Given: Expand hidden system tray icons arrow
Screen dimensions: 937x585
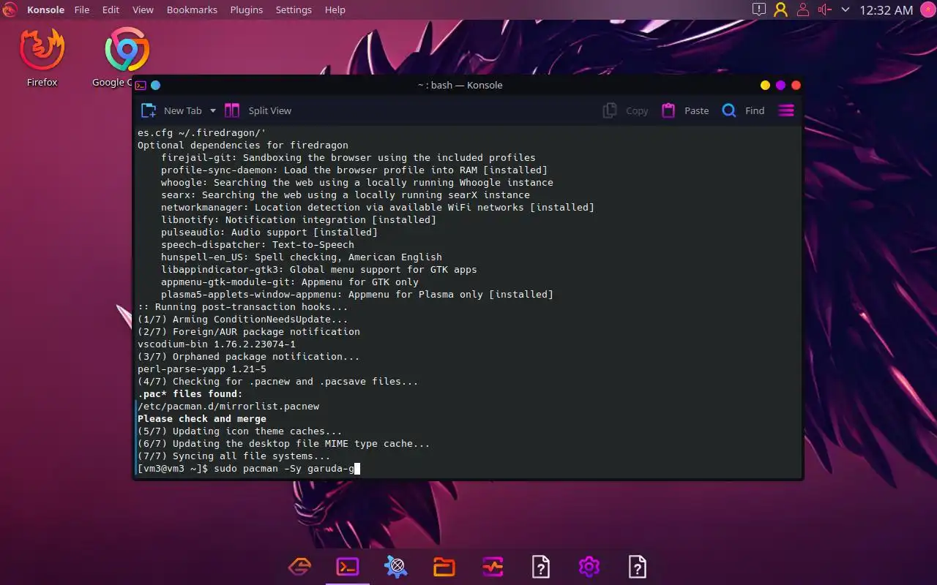Looking at the screenshot, I should pos(845,10).
